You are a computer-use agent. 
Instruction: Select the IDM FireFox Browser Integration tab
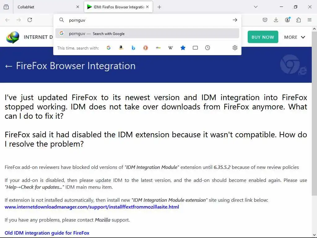click(118, 7)
